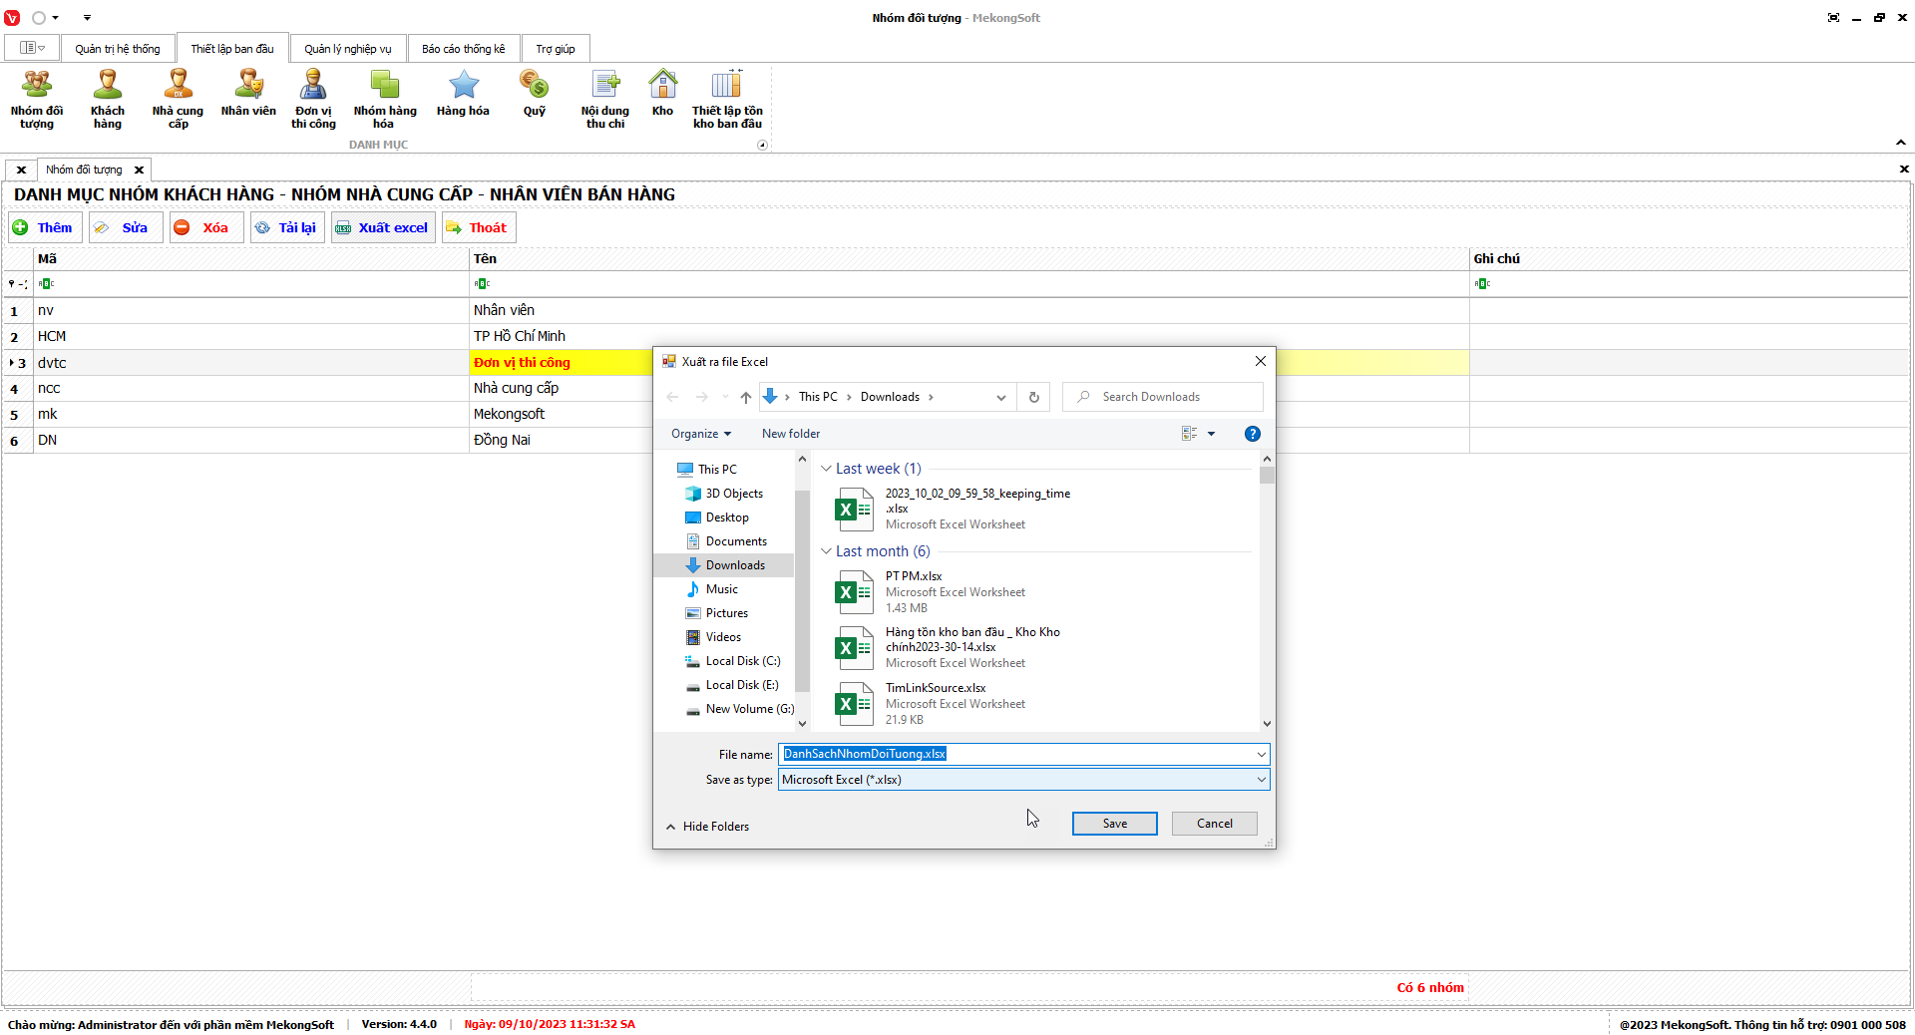Select Desktop in navigation tree
This screenshot has width=1915, height=1035.
coord(727,517)
